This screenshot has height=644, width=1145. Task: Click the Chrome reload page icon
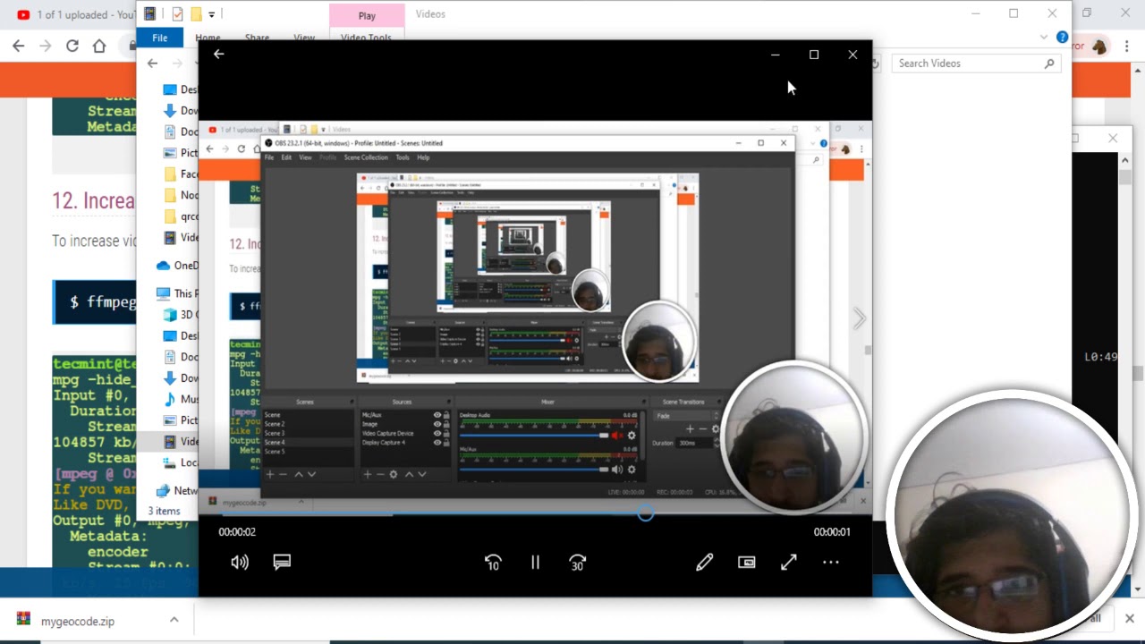coord(72,47)
